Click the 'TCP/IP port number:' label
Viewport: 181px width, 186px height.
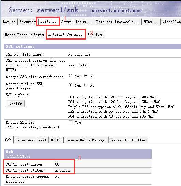[x=25, y=164]
